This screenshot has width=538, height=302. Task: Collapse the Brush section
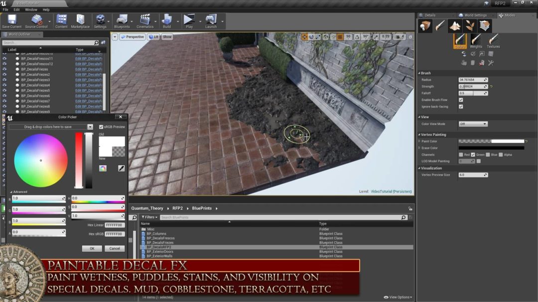pyautogui.click(x=419, y=73)
